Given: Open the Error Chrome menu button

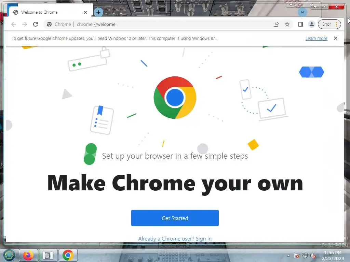Looking at the screenshot, I should click(329, 24).
